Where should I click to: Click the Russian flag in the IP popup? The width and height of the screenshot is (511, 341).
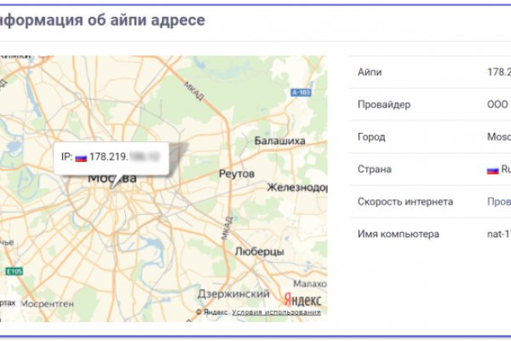(x=81, y=157)
